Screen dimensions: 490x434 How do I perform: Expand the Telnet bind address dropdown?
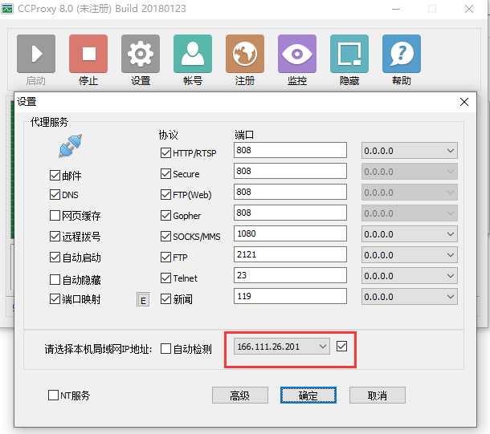(x=410, y=276)
